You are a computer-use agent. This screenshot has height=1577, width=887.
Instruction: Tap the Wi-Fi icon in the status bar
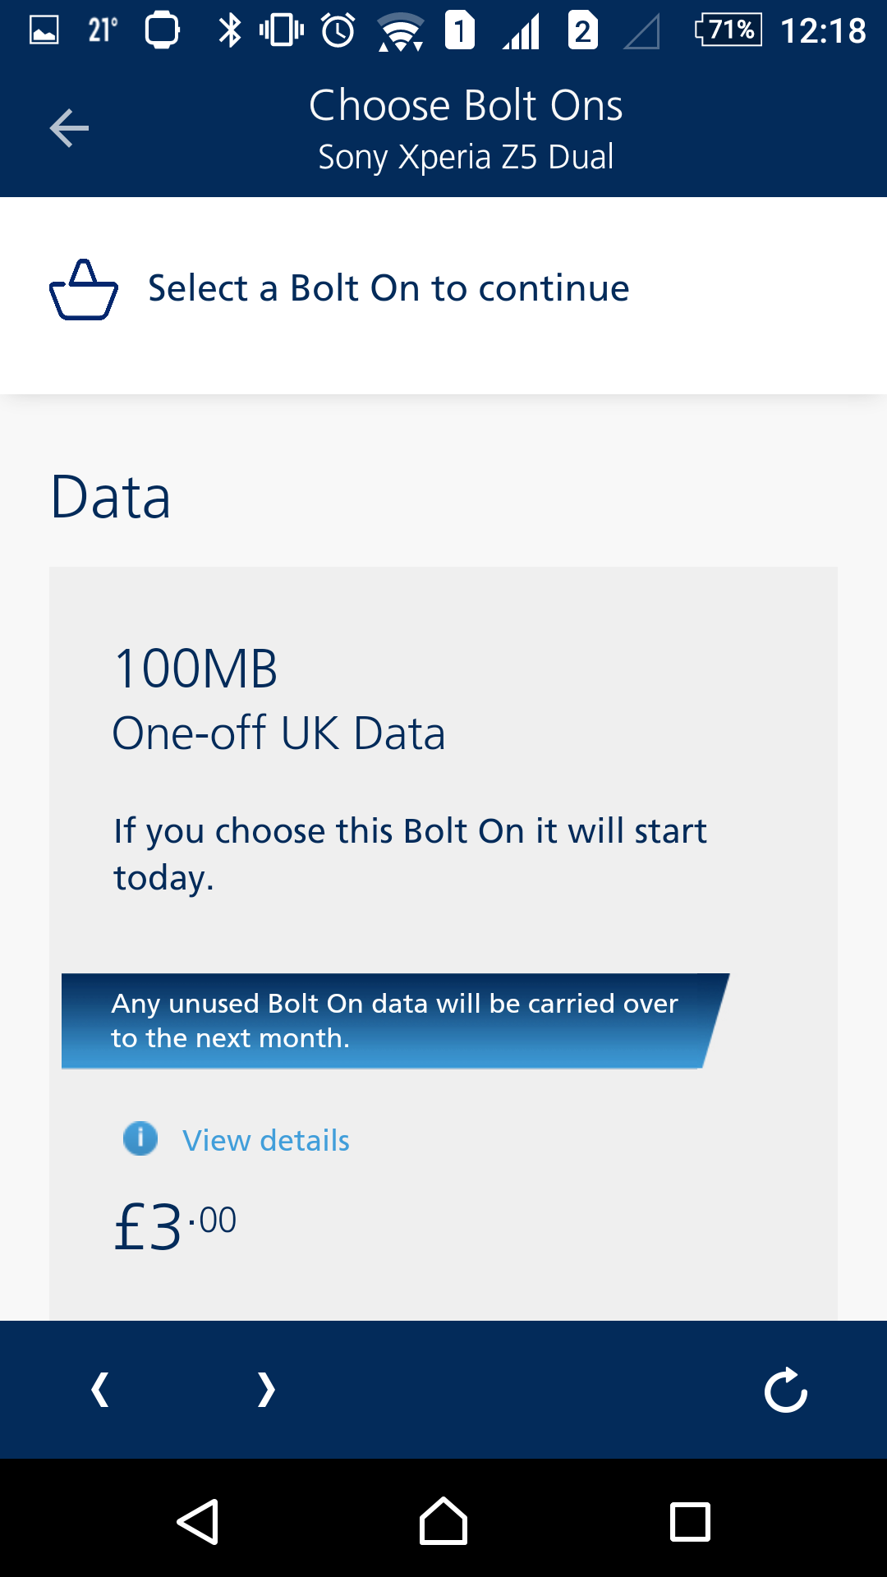pyautogui.click(x=400, y=30)
